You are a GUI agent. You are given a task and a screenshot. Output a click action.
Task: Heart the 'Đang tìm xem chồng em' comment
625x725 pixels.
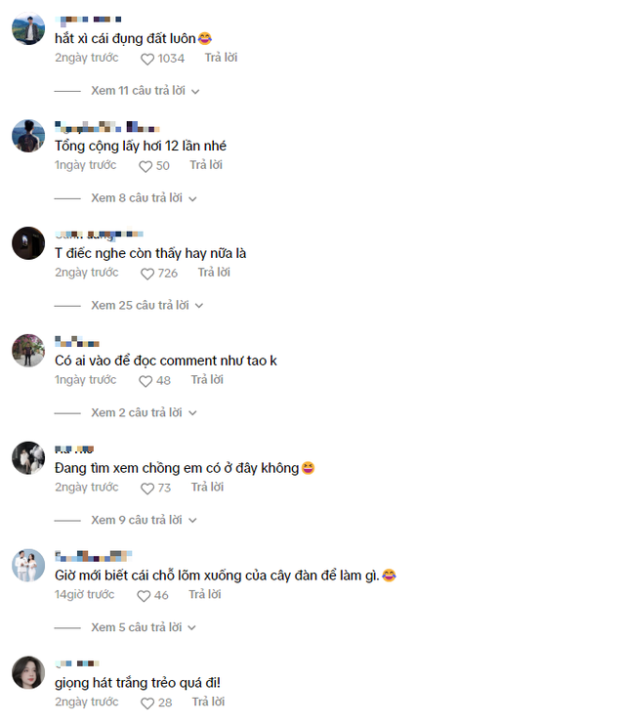(x=147, y=489)
